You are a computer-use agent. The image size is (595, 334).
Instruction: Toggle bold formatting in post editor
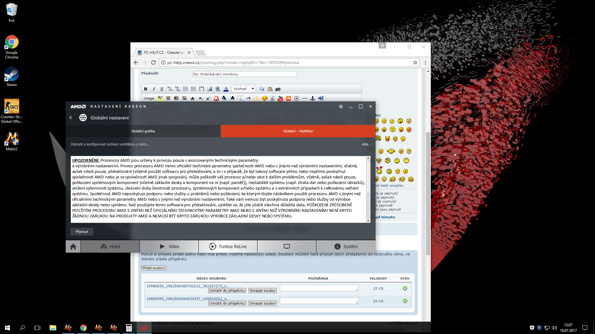point(145,89)
